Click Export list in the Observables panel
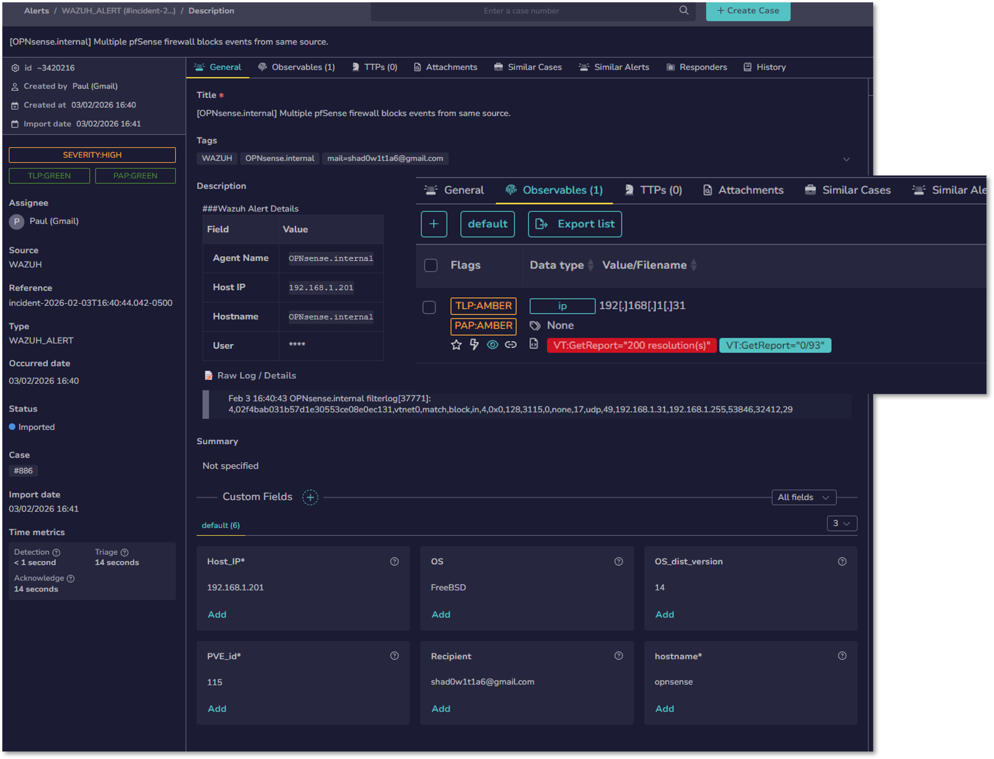994x759 pixels. (x=574, y=224)
